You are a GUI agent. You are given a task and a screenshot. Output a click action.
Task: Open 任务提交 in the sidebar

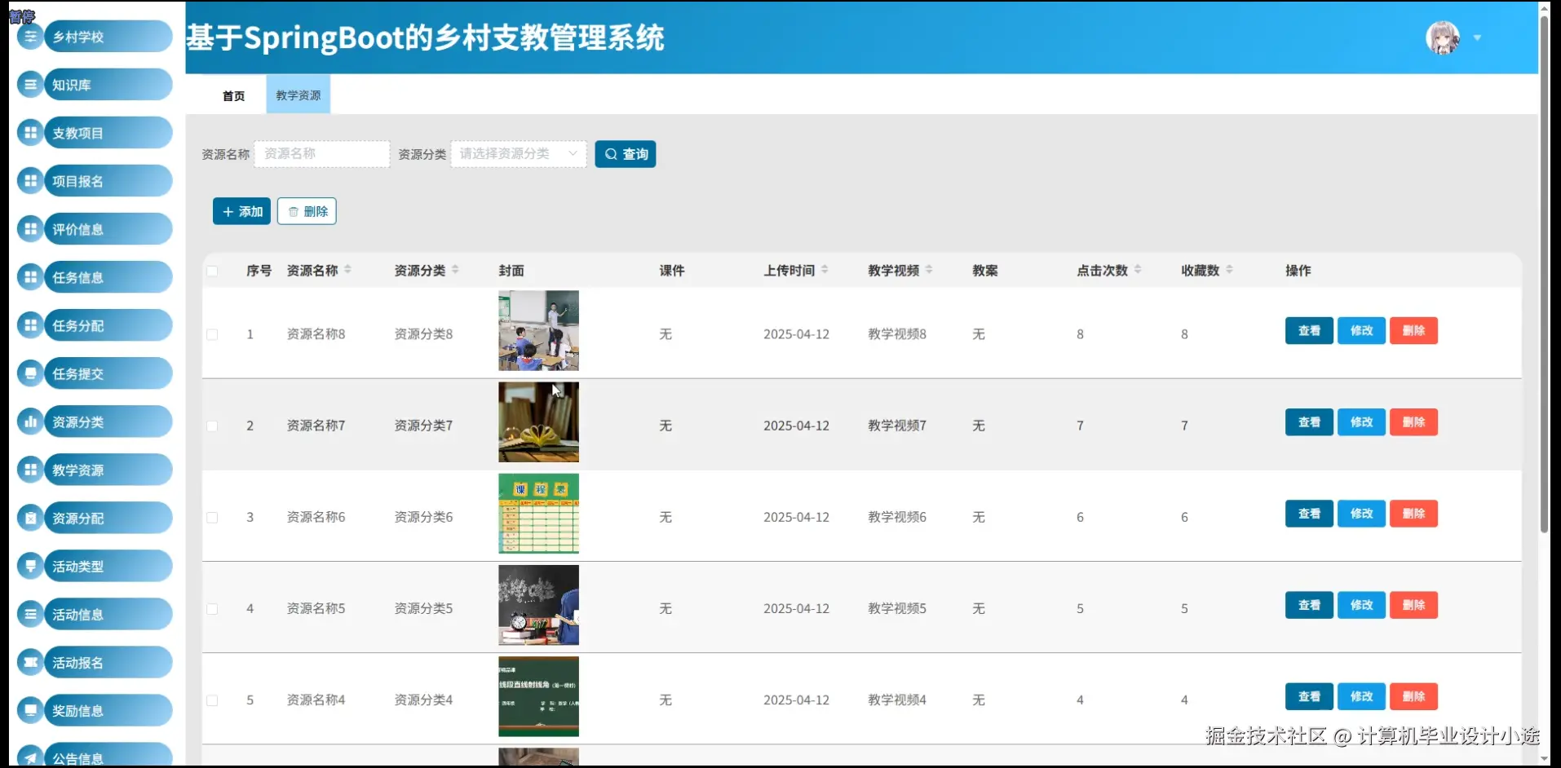108,373
